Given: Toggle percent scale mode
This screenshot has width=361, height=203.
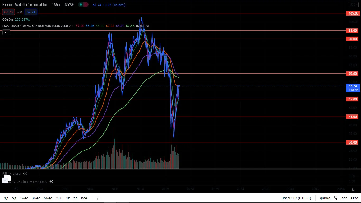Looking at the screenshot, I should pos(335,198).
